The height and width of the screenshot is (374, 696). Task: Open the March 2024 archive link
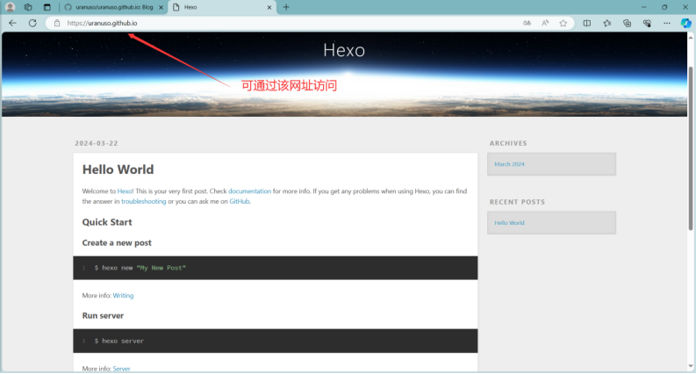coord(509,164)
